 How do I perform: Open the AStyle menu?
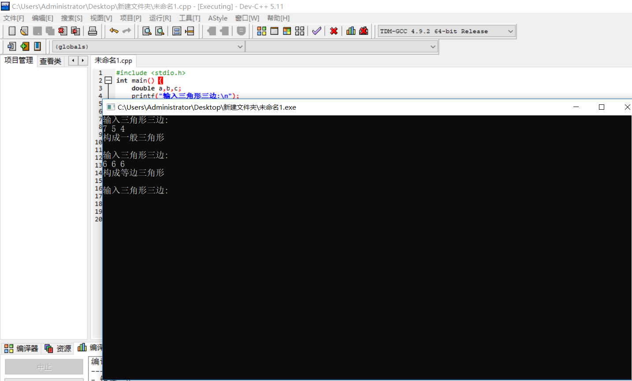click(218, 18)
